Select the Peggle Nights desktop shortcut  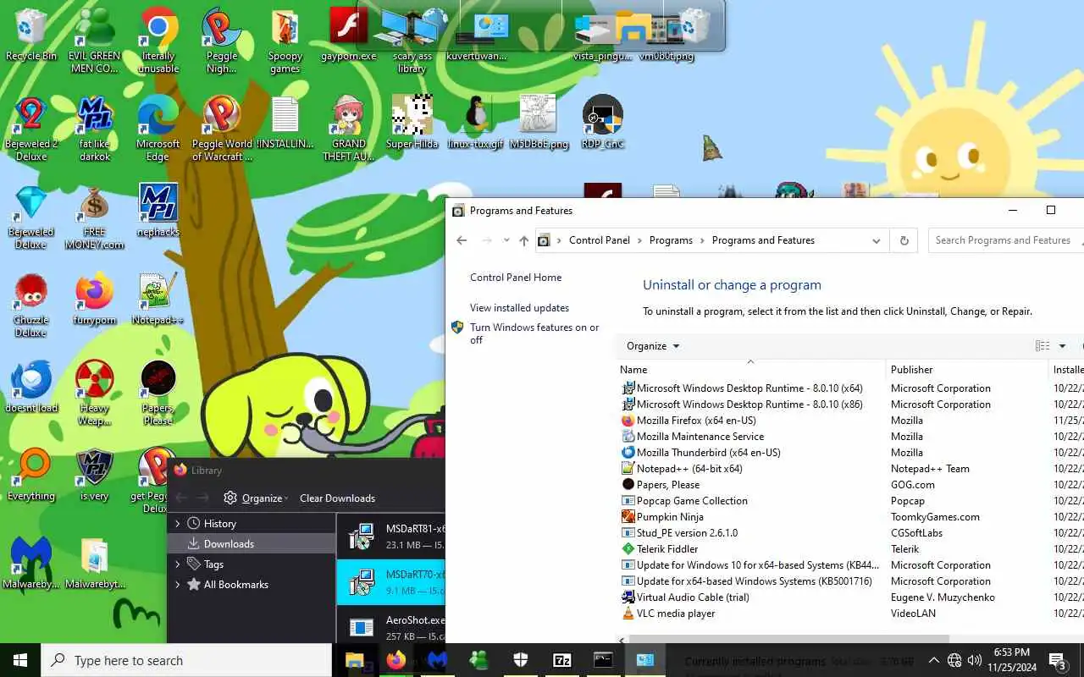coord(221,41)
